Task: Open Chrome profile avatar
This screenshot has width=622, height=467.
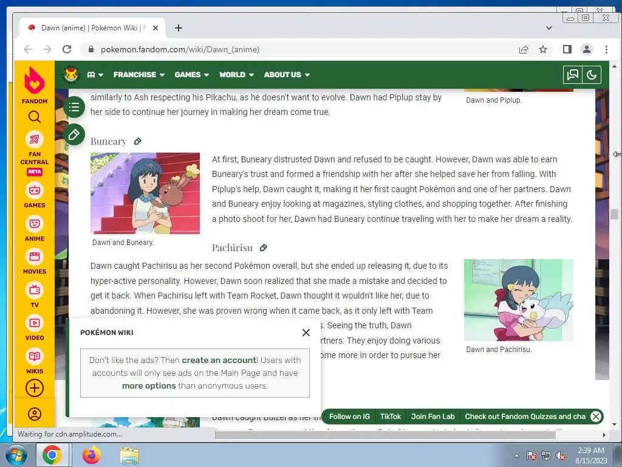Action: (x=587, y=49)
